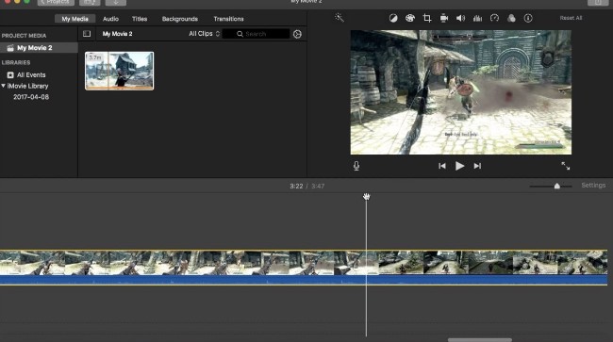Collapse the iMovie Library disclosure triangle

pos(3,86)
